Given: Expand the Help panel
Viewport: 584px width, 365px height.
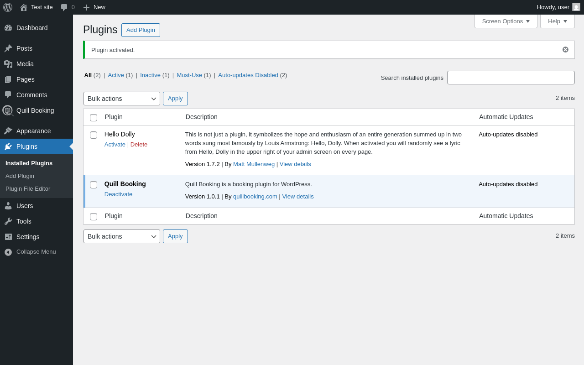Looking at the screenshot, I should (x=558, y=21).
